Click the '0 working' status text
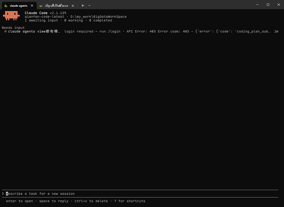Image resolution: width=284 pixels, height=207 pixels. [x=73, y=20]
